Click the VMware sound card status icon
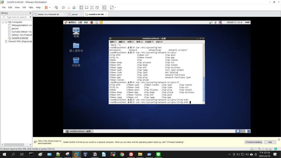 [x=267, y=149]
